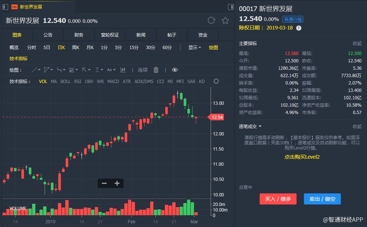
Task: Zoom in chart with plus button
Action: click(117, 183)
